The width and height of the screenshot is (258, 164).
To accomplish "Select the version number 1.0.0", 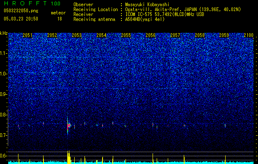I will (56, 3).
